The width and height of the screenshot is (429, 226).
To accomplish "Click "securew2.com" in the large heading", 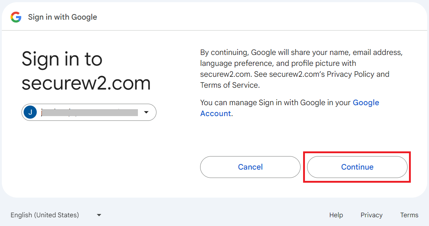I will coord(86,83).
